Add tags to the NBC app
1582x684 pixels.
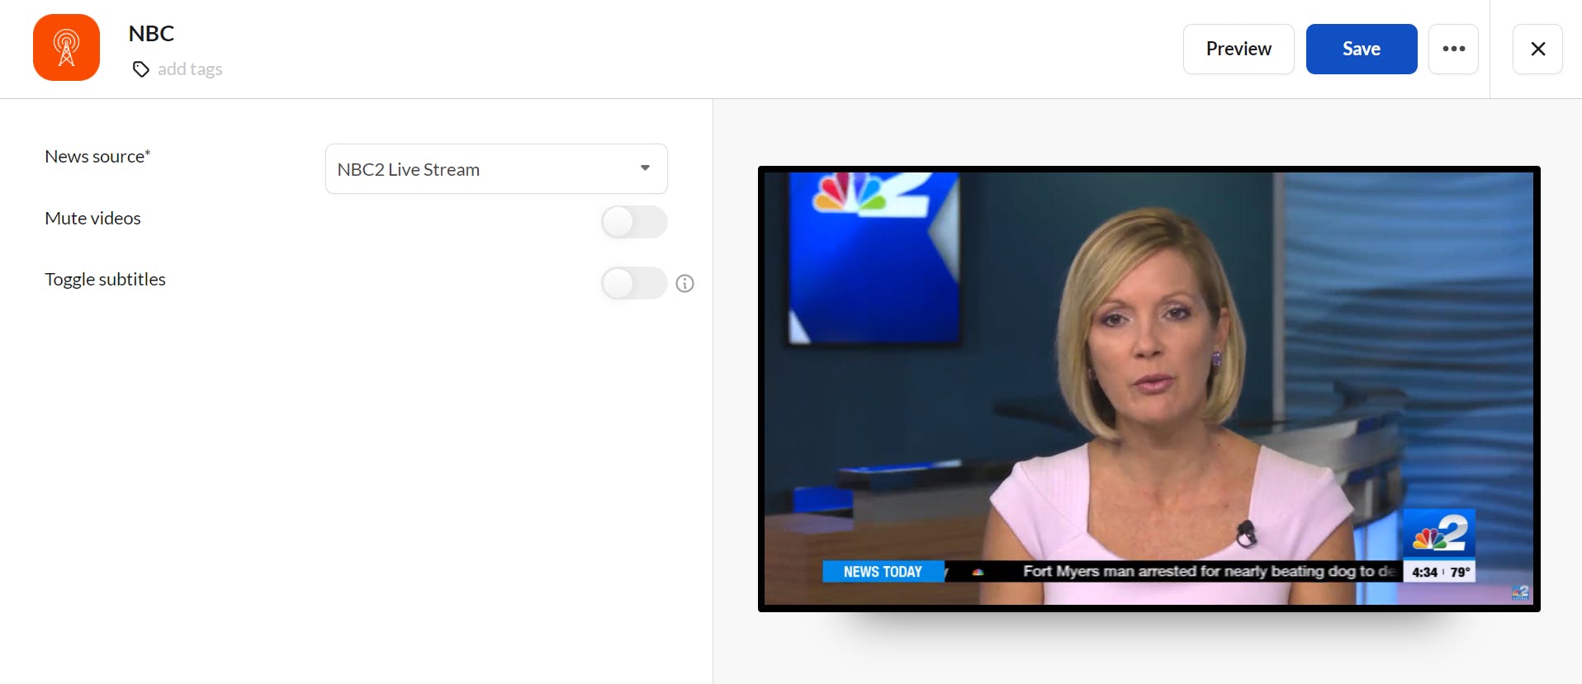[x=190, y=69]
